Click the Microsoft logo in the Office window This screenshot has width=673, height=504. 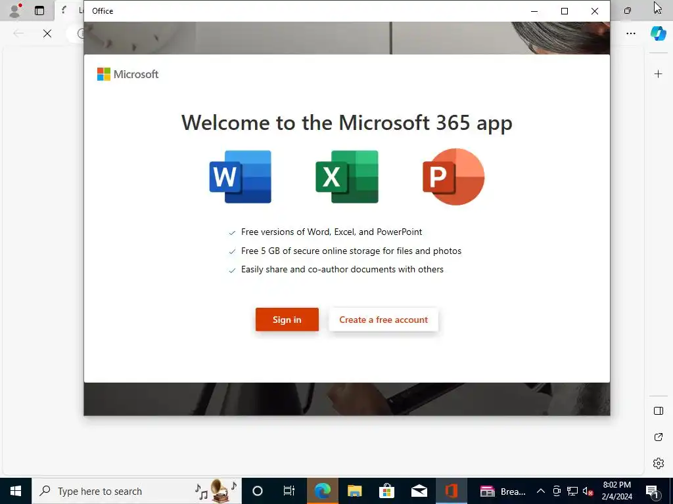128,74
